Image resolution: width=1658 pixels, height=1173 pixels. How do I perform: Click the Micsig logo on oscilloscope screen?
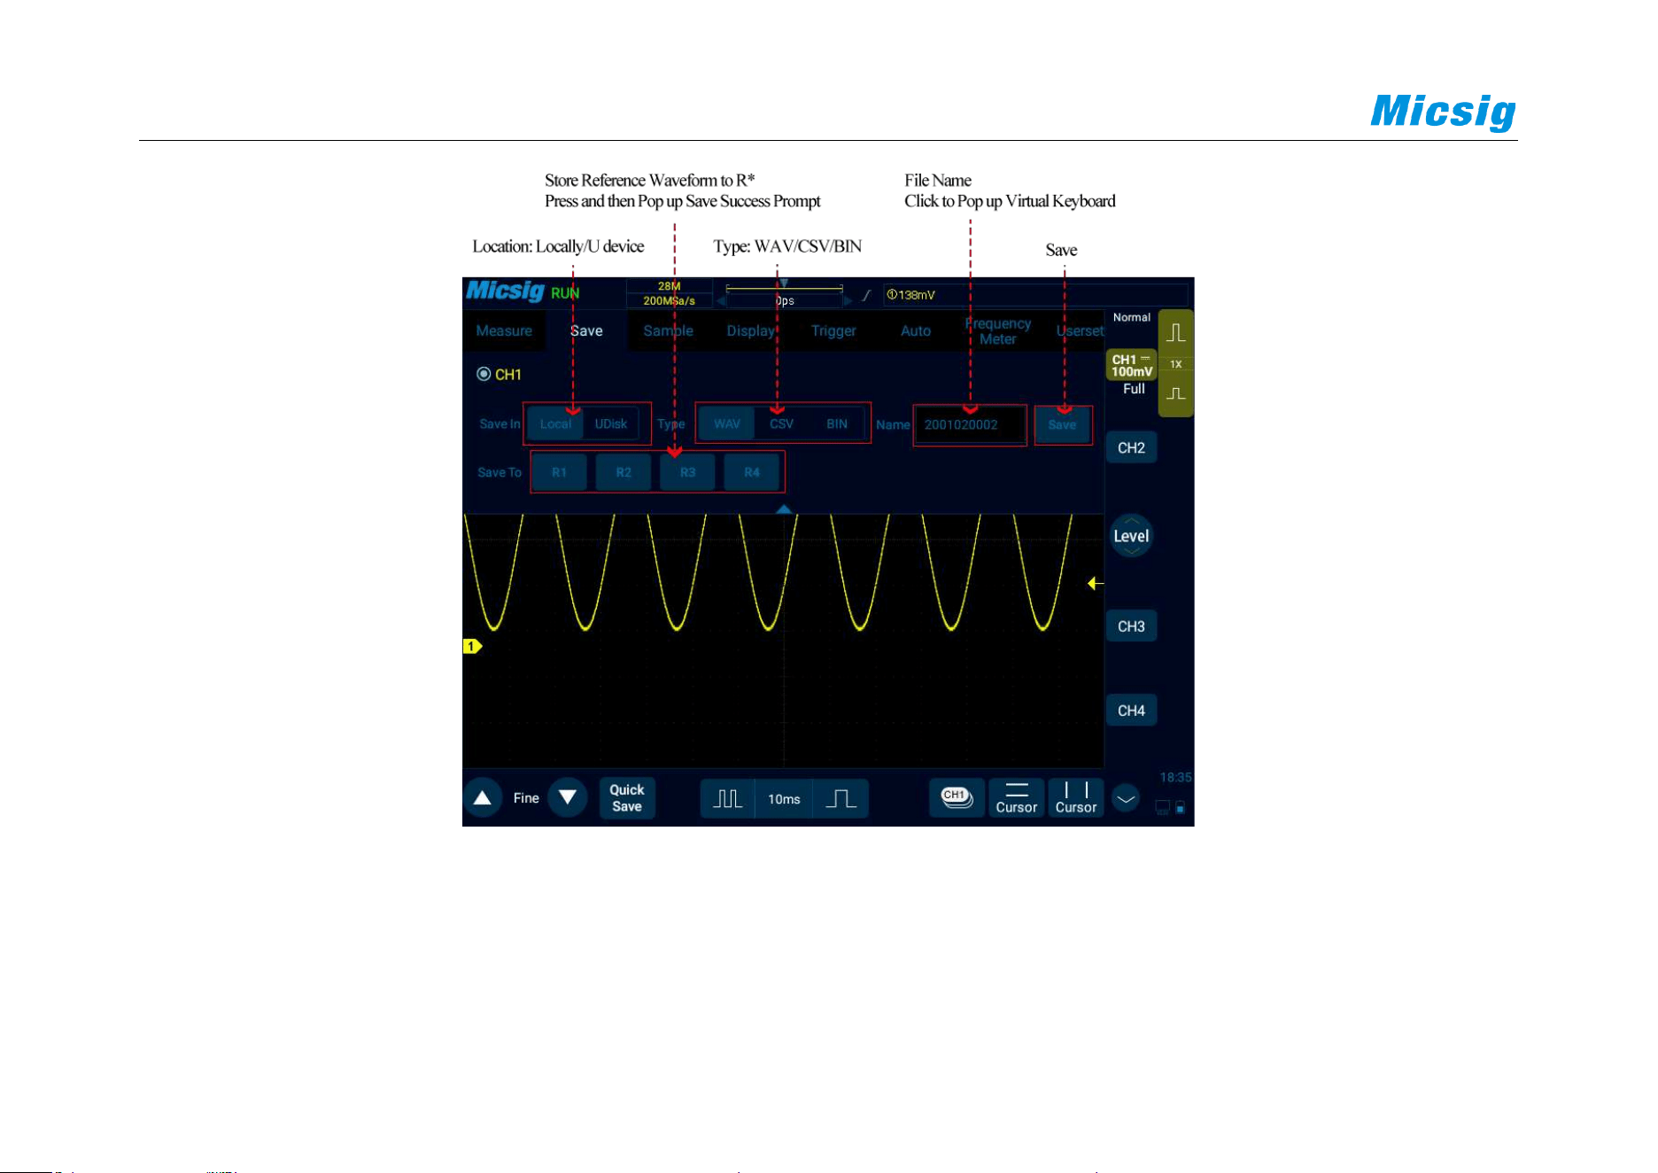[505, 291]
